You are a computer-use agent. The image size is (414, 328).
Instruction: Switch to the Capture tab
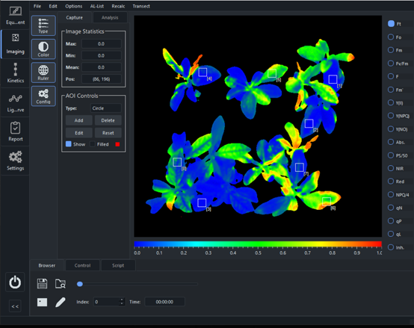(x=75, y=17)
